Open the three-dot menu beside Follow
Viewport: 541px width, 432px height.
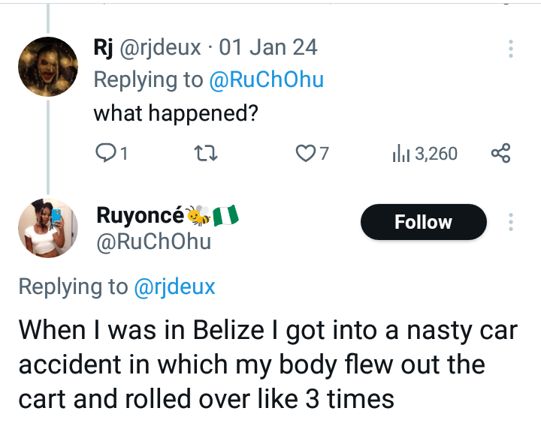[x=511, y=222]
